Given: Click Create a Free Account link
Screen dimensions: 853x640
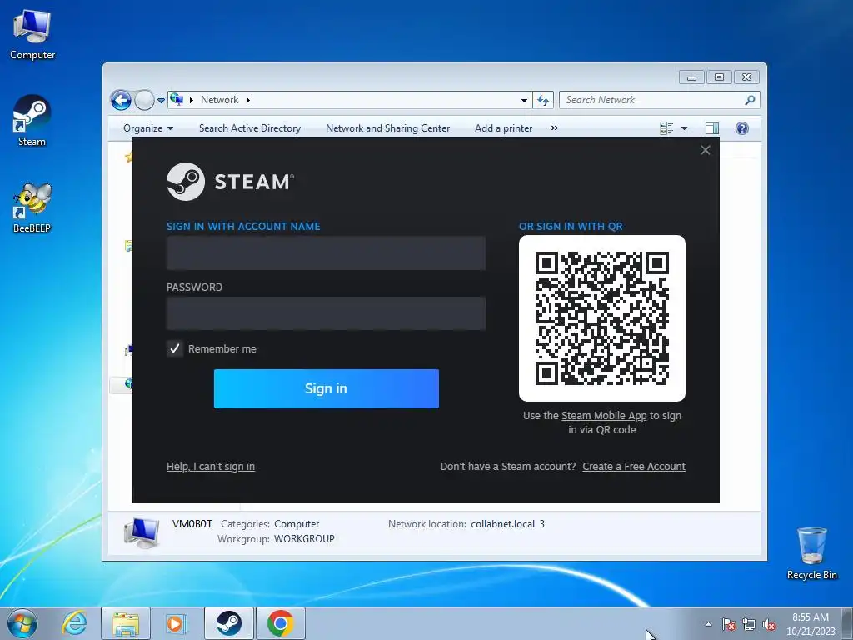Looking at the screenshot, I should [x=634, y=467].
